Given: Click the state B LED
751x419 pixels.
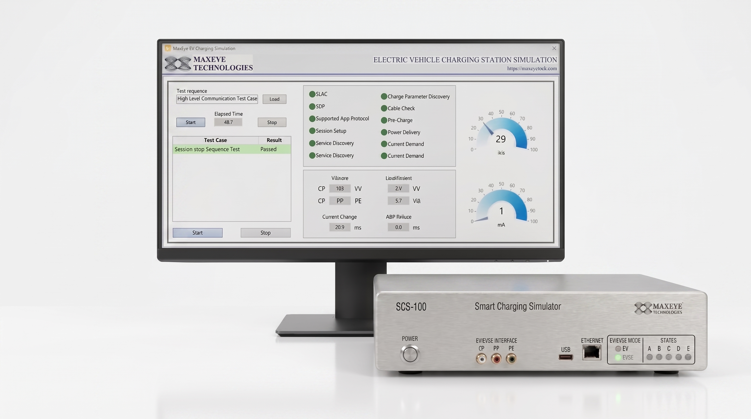Looking at the screenshot, I should 659,357.
